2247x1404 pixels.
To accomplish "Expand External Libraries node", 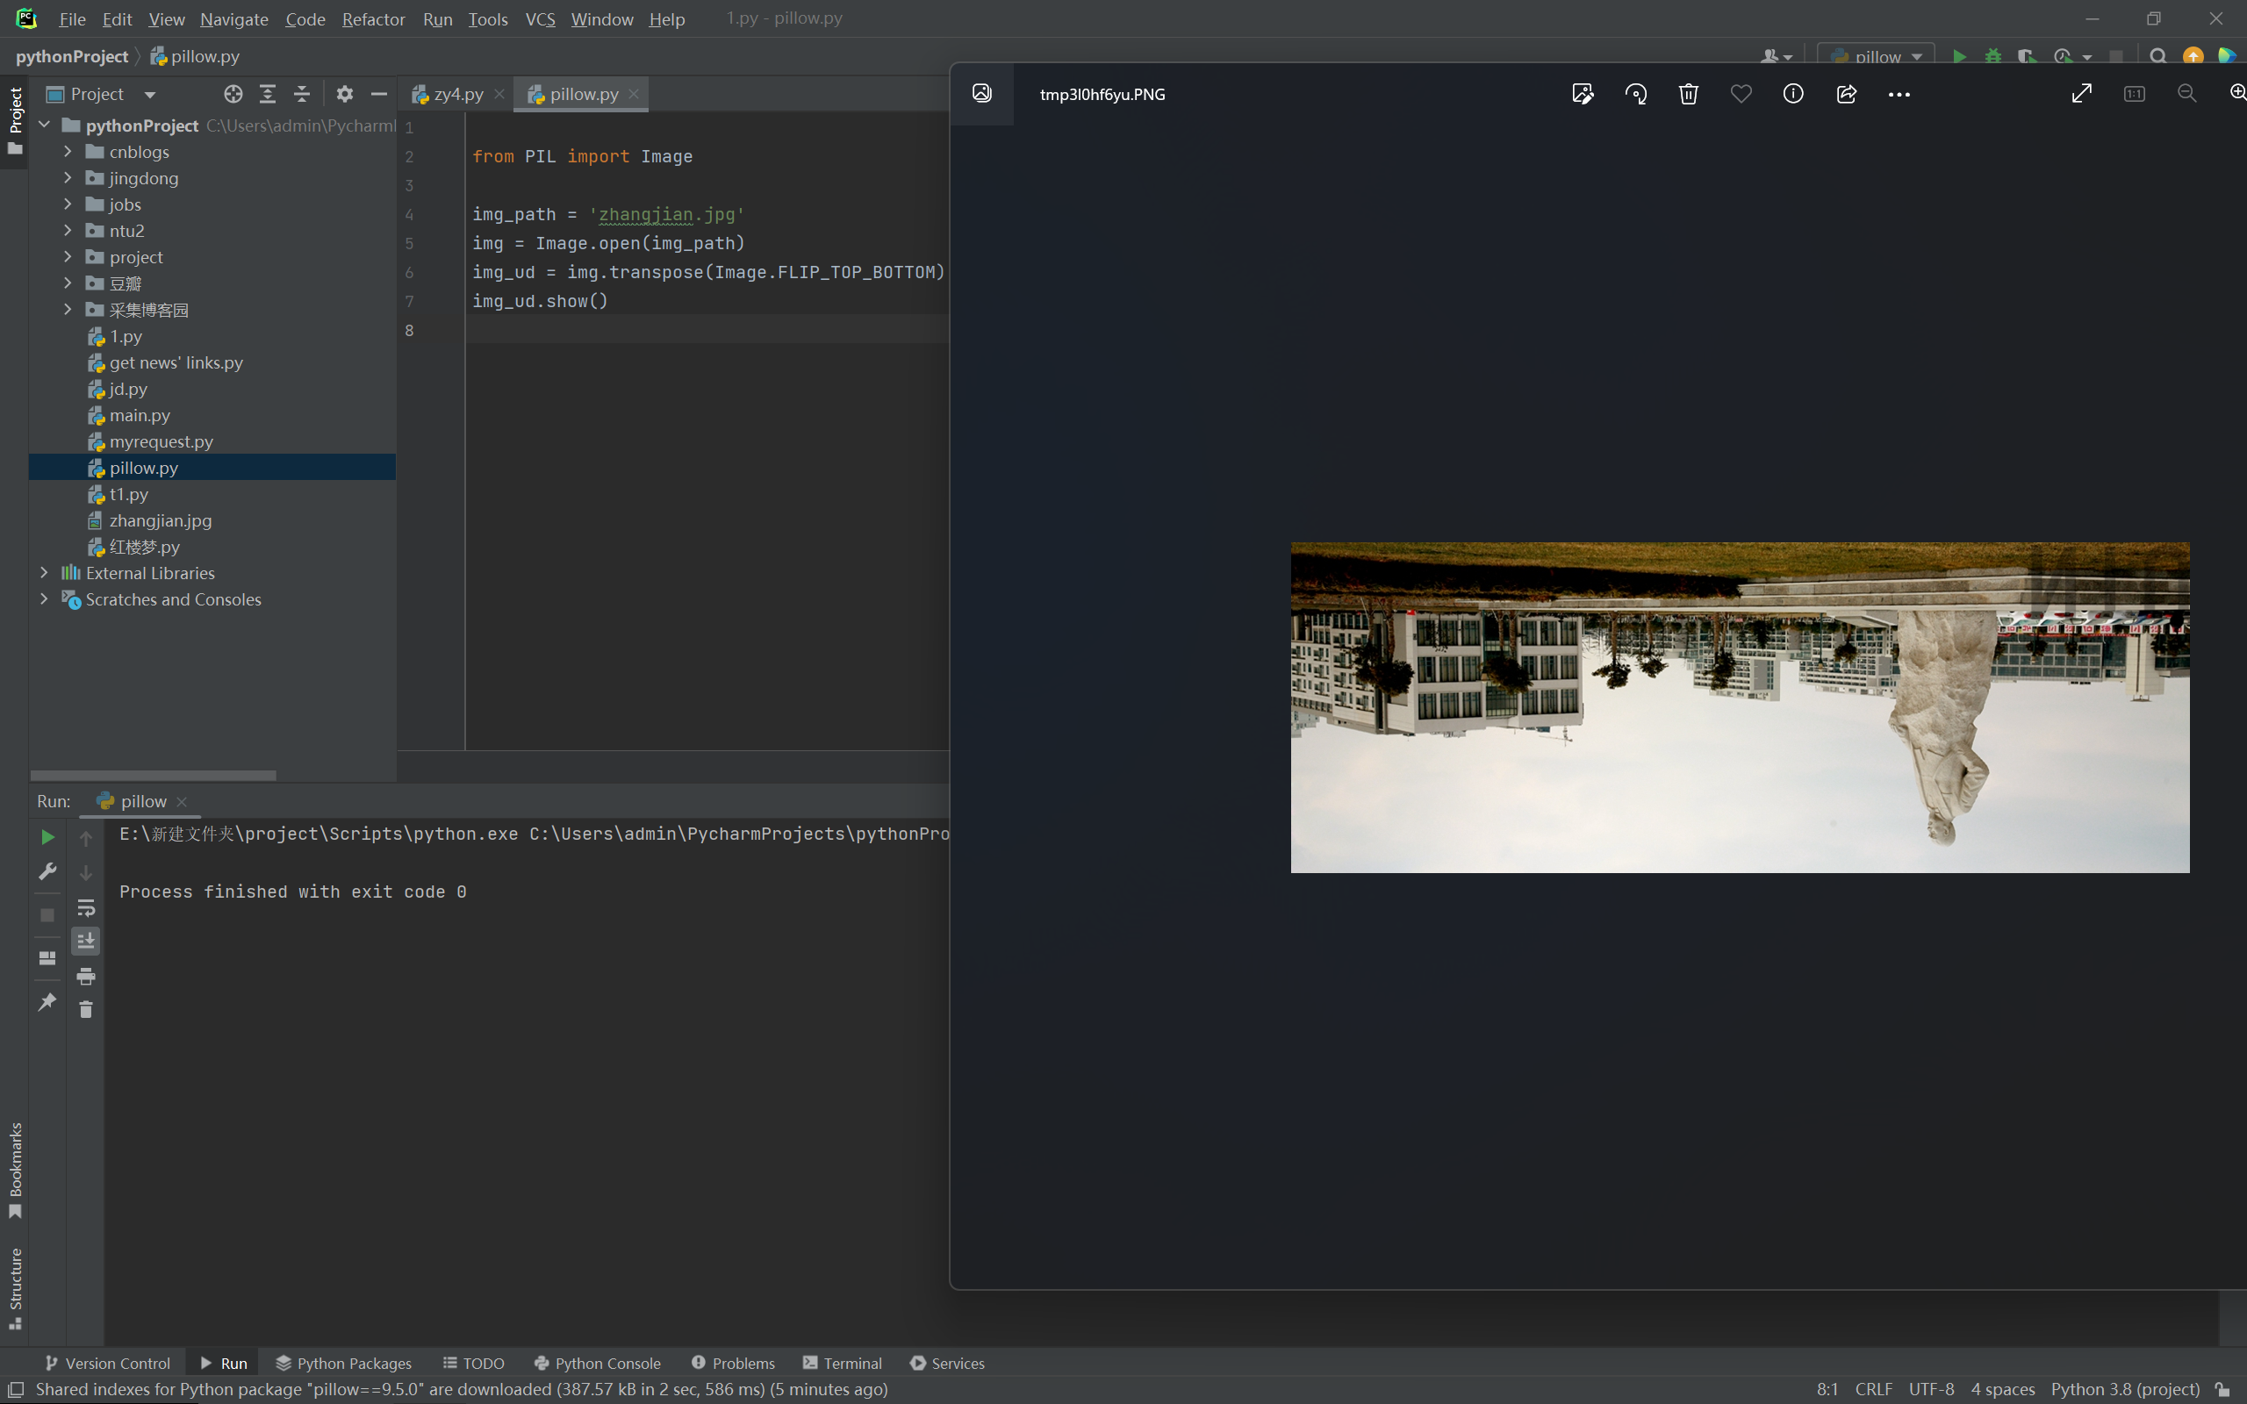I will pos(44,573).
